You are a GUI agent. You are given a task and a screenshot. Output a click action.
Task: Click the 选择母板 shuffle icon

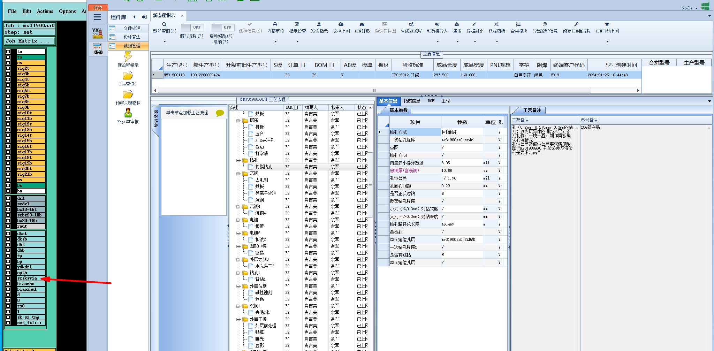[x=496, y=24]
